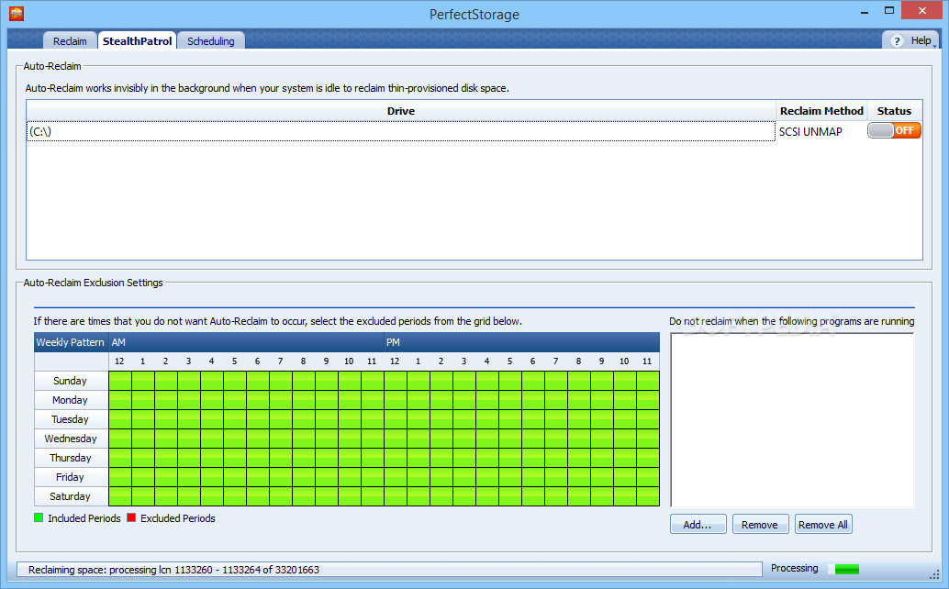Select the Thursday row header
This screenshot has height=589, width=949.
[70, 458]
